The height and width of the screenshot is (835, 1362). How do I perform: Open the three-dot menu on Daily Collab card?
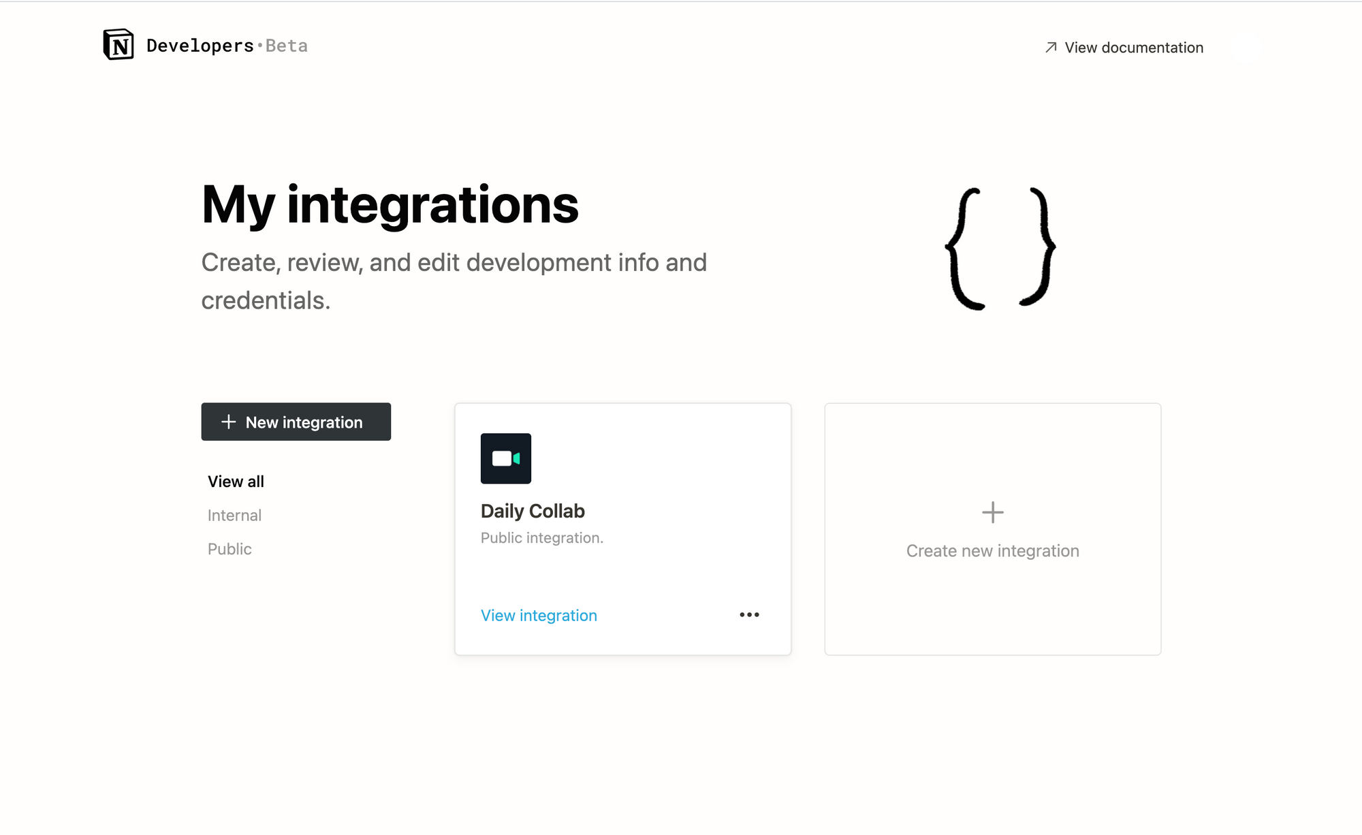click(749, 614)
